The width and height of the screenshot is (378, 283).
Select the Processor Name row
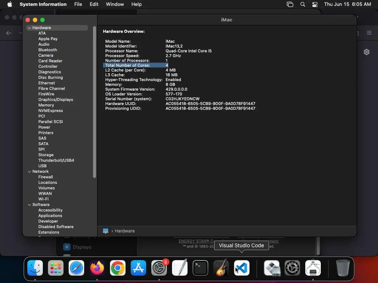click(158, 51)
